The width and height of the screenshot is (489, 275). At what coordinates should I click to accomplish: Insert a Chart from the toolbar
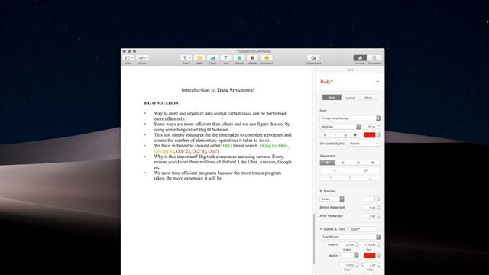[x=212, y=58]
